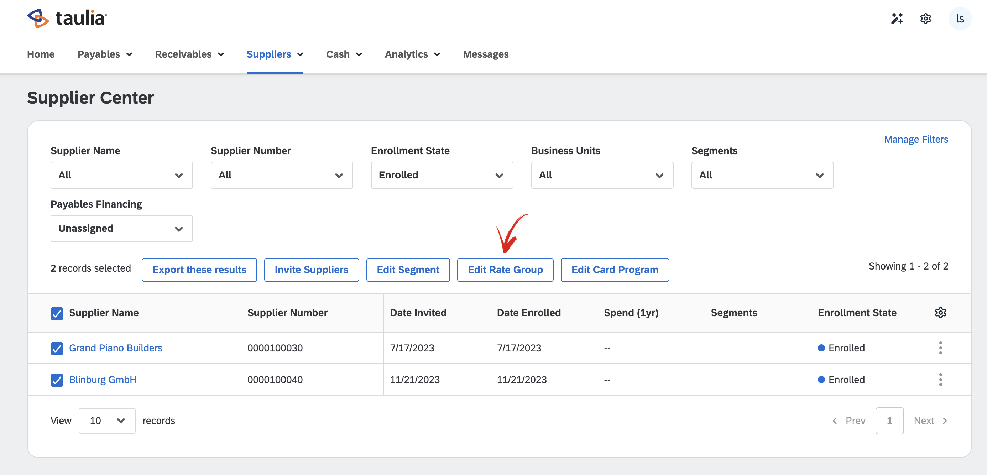
Task: Go to the Messages tab
Action: coord(485,54)
